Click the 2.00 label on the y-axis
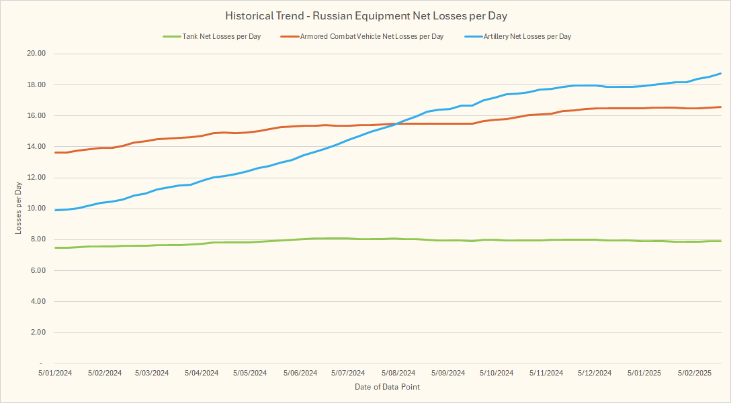This screenshot has height=403, width=731. 36,333
